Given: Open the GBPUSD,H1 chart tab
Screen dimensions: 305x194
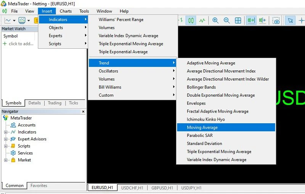Looking at the screenshot, I should point(162,188).
